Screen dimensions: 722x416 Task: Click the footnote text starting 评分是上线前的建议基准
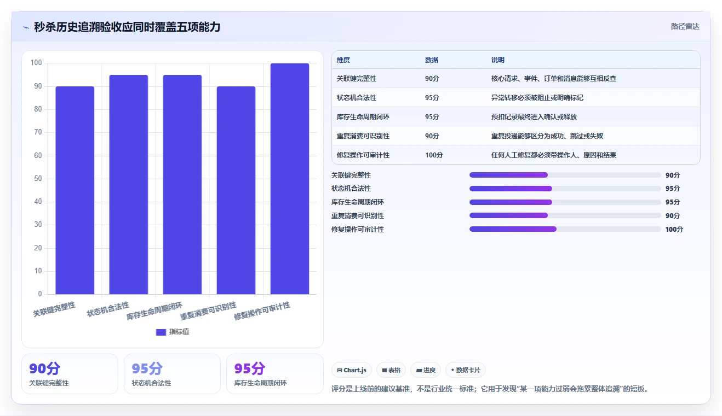[x=490, y=389]
